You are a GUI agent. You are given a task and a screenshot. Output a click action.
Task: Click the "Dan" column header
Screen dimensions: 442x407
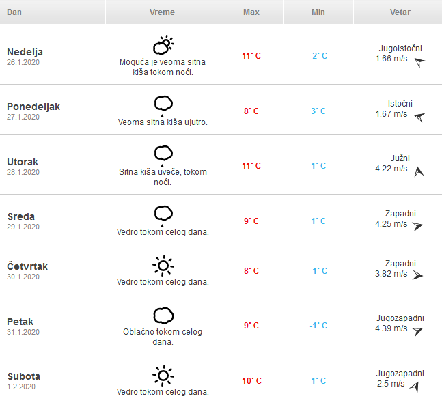(14, 12)
